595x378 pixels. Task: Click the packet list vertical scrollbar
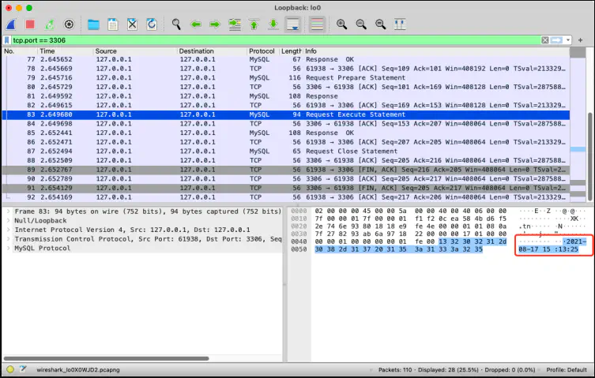click(590, 155)
